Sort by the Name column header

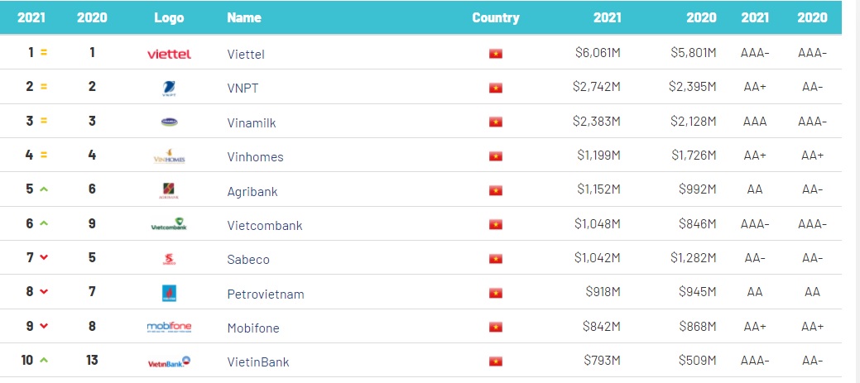pos(244,17)
